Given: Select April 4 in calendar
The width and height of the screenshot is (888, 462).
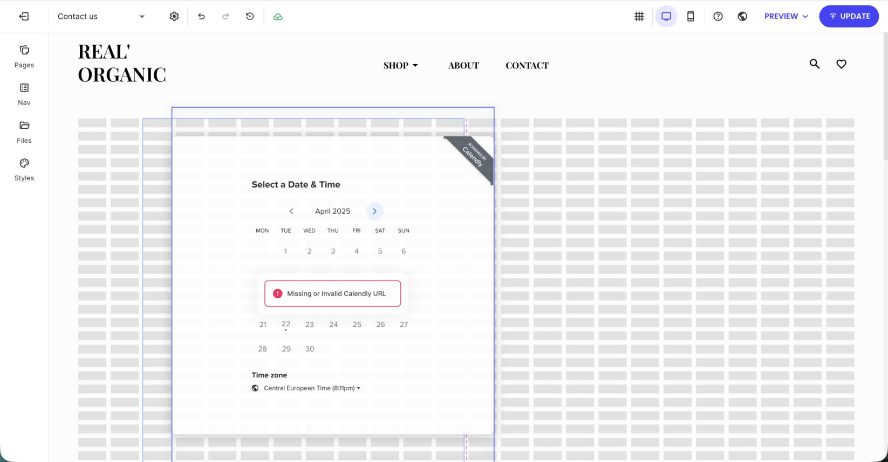Looking at the screenshot, I should point(357,251).
